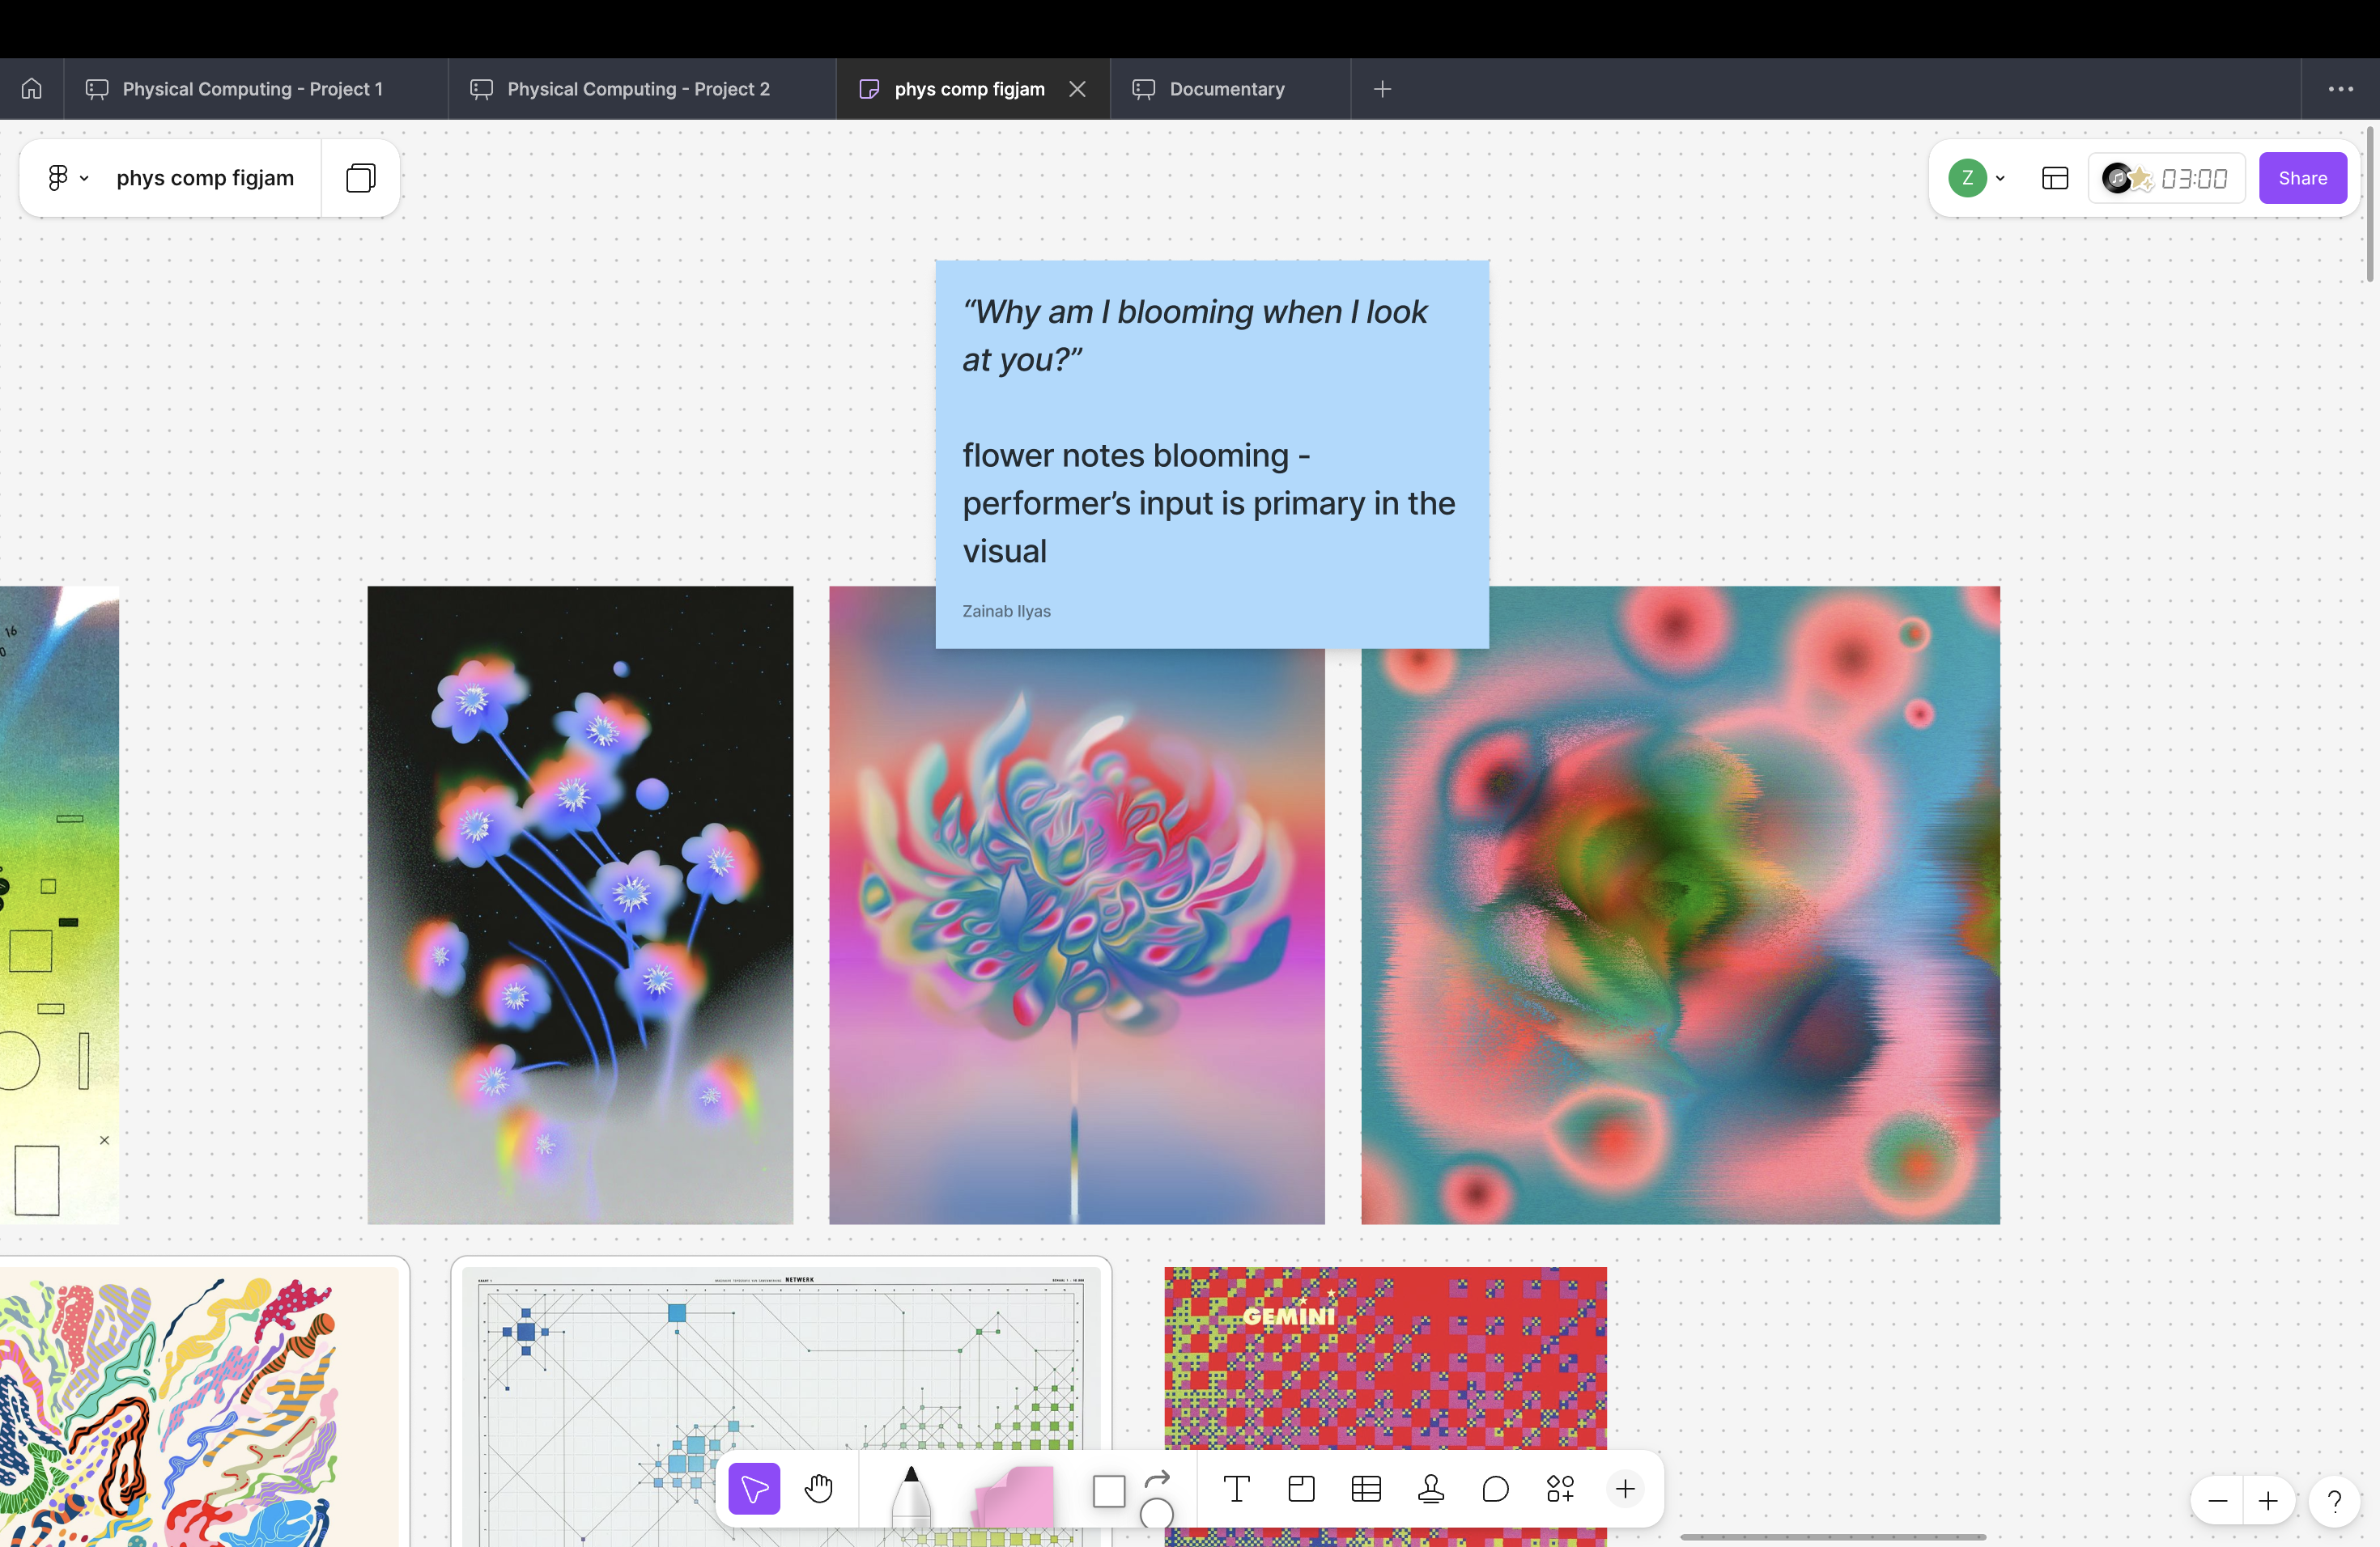Switch to Physical Computing - Project 2 tab

point(638,89)
